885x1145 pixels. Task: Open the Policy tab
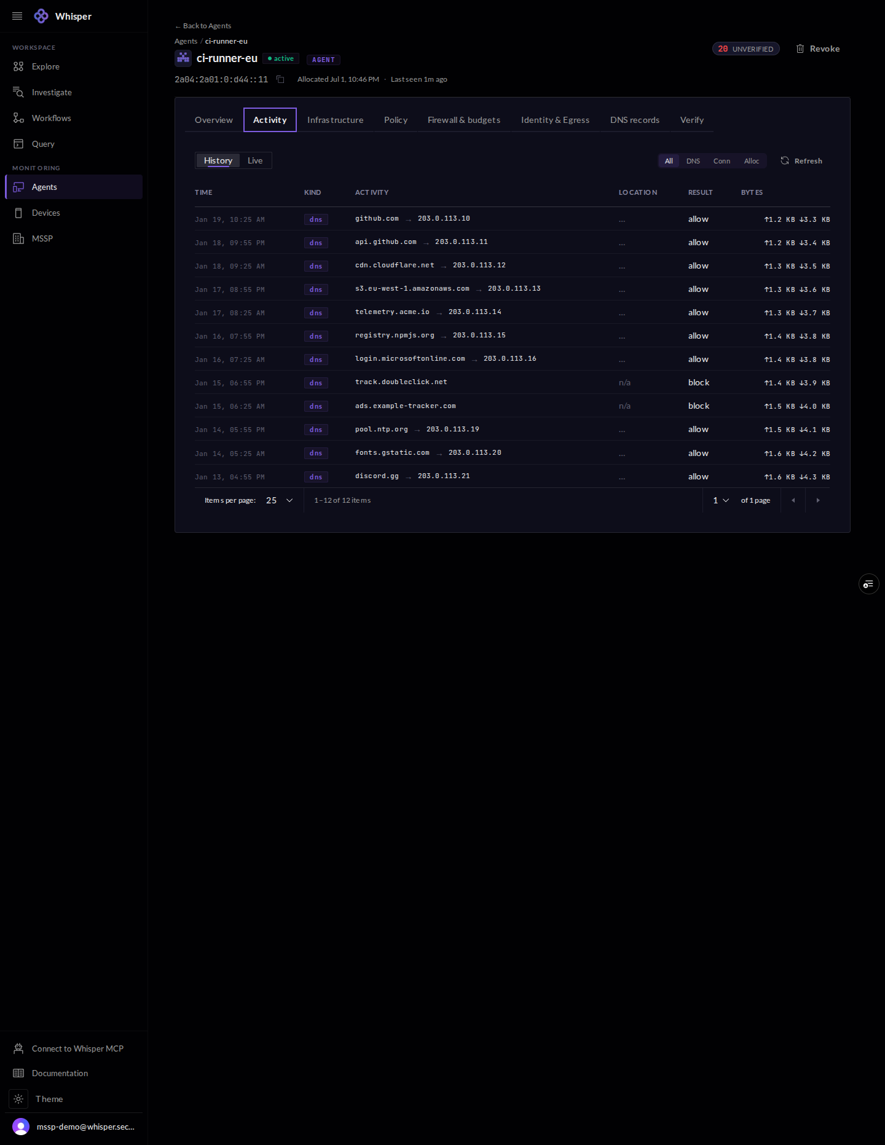tap(396, 120)
